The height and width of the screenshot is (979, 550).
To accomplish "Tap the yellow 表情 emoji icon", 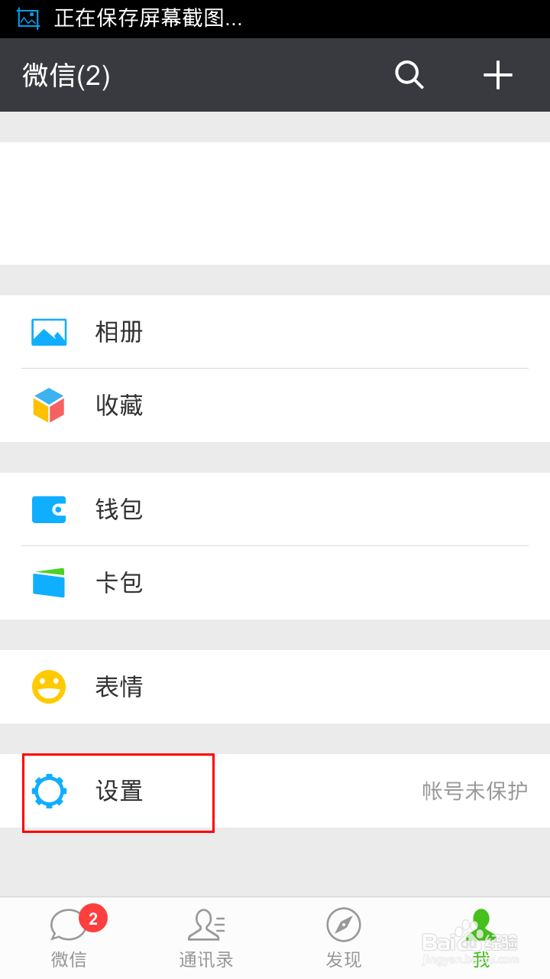I will point(48,687).
